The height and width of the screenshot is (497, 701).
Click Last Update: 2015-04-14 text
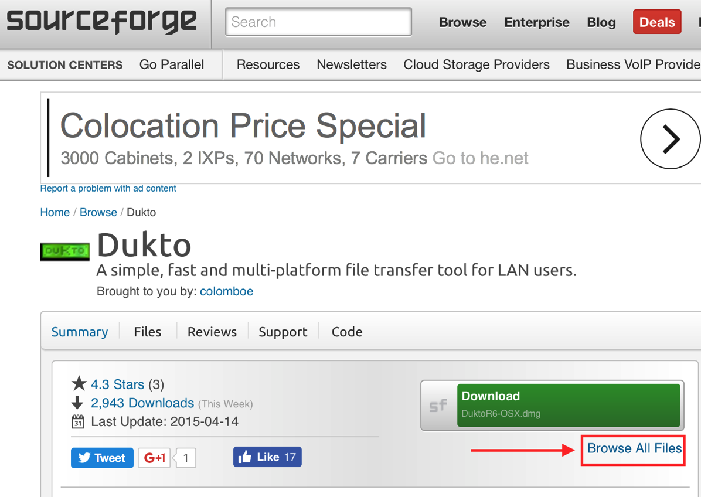tap(165, 422)
